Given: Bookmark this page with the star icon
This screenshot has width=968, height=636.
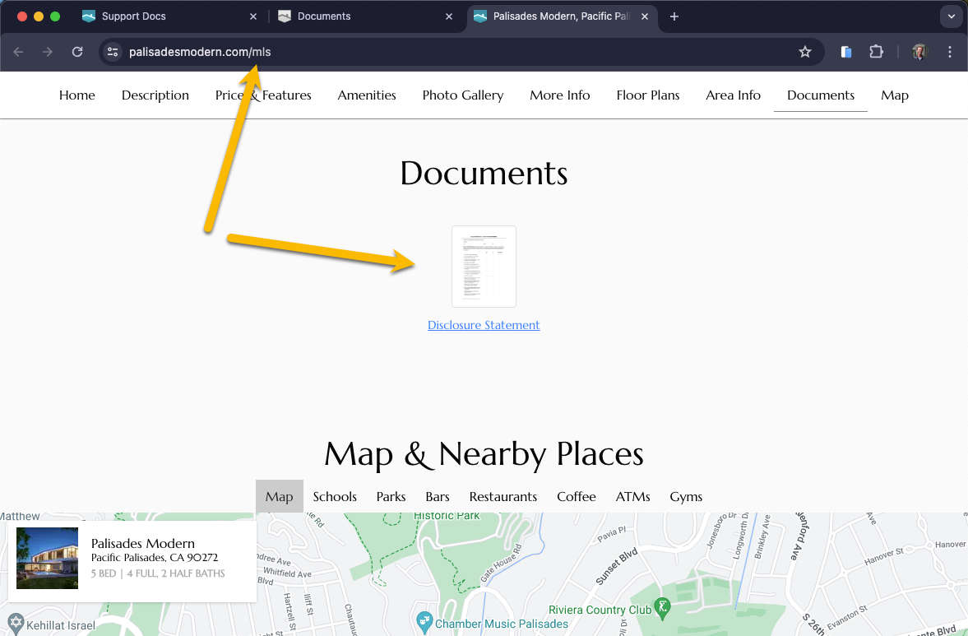Looking at the screenshot, I should [804, 52].
